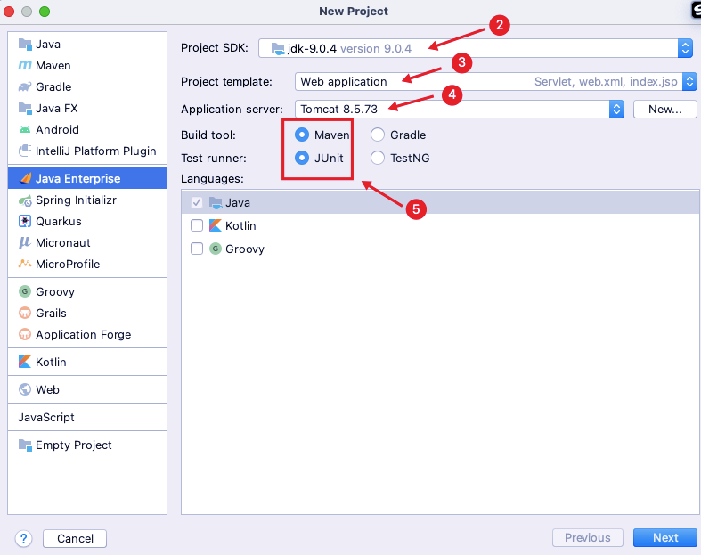The image size is (701, 555).
Task: Click the JDK folder icon in the SDK field
Action: 278,48
